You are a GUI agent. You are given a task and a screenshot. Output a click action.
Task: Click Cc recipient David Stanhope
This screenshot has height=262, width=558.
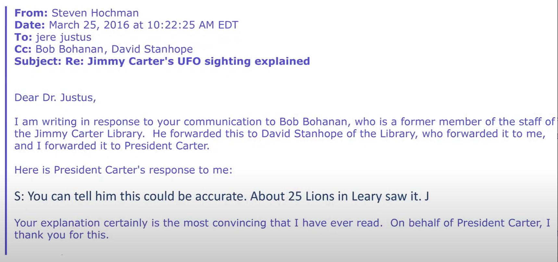click(152, 49)
